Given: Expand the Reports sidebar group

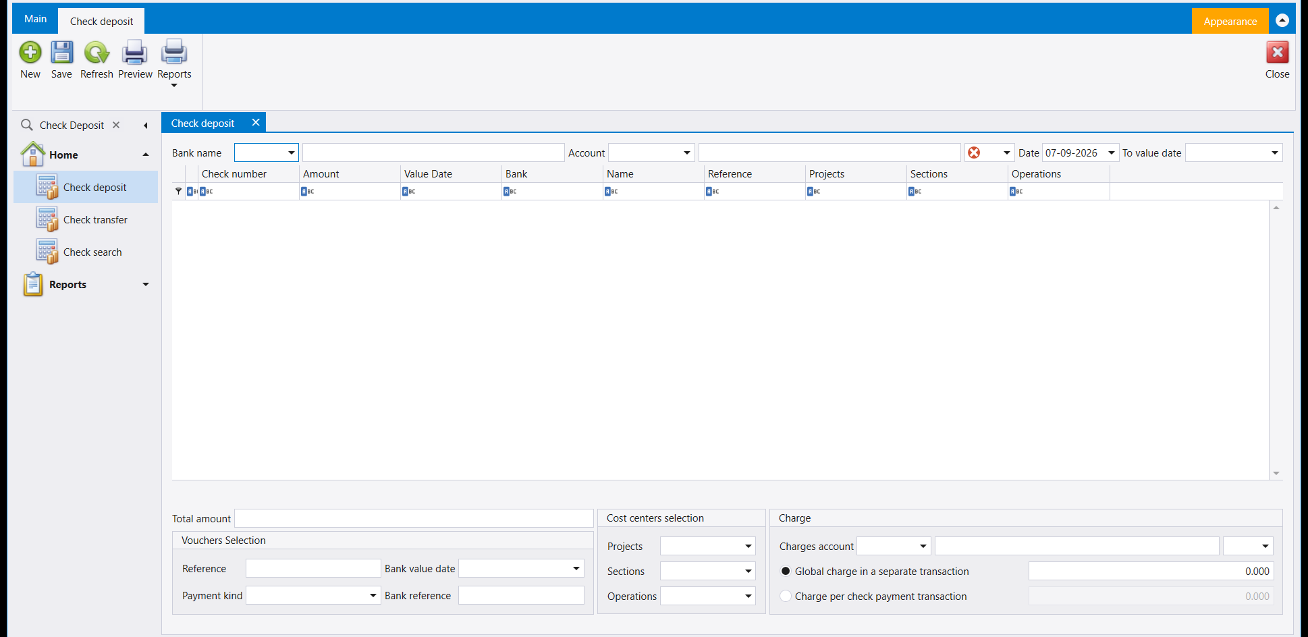Looking at the screenshot, I should click(x=146, y=285).
